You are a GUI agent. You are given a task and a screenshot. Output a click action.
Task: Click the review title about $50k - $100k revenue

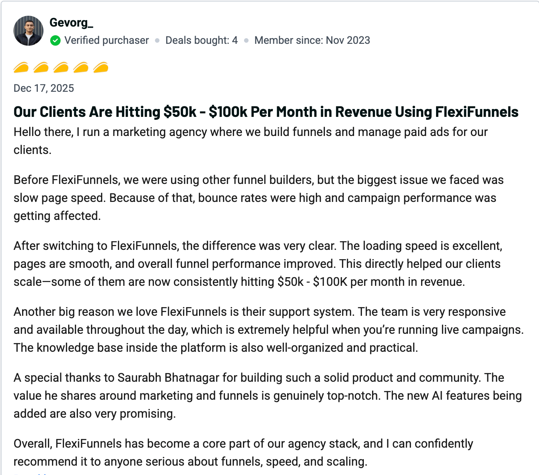[x=266, y=112]
